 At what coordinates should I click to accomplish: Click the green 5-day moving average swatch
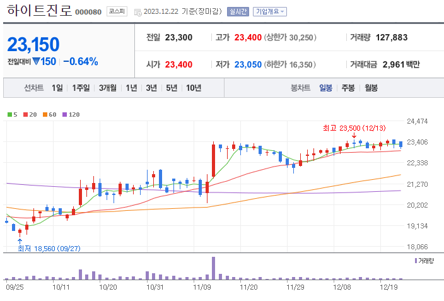click(x=9, y=114)
